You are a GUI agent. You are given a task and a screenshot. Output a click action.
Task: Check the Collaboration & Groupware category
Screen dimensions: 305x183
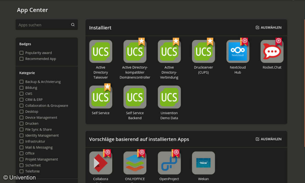pos(22,105)
